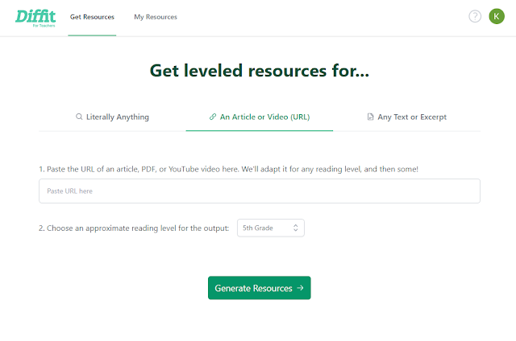This screenshot has width=516, height=341.
Task: Open the My Resources tab
Action: (156, 17)
